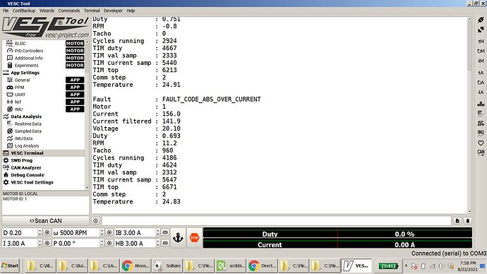Open PID Controllers settings page

click(44, 51)
